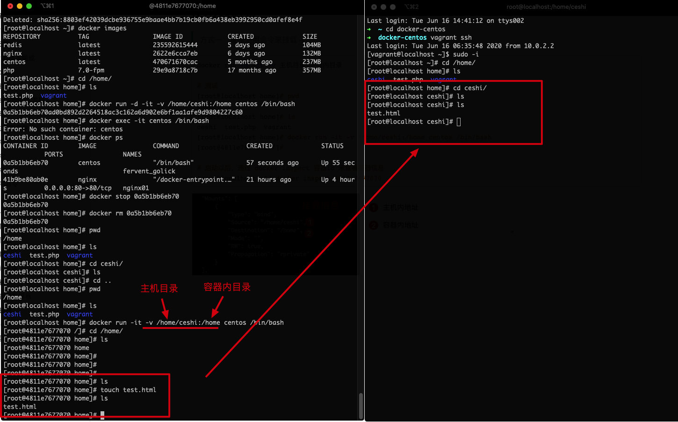
Task: Click the 'Deleted: sha256' line at top
Action: tap(153, 20)
